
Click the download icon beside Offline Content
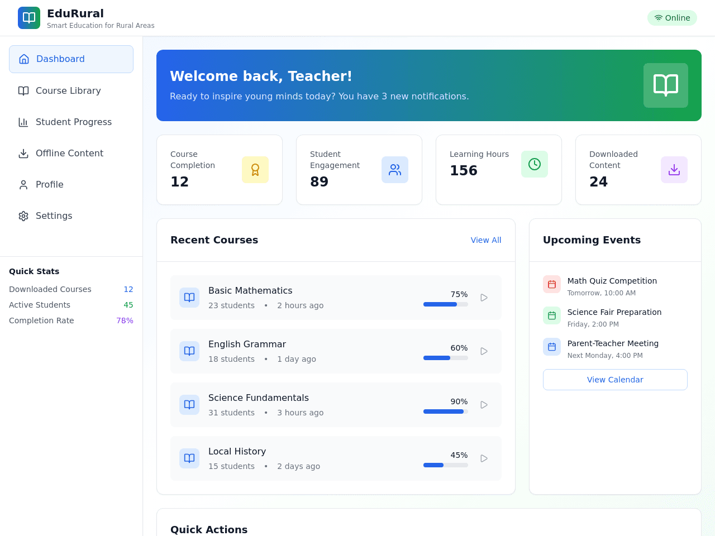(x=23, y=154)
